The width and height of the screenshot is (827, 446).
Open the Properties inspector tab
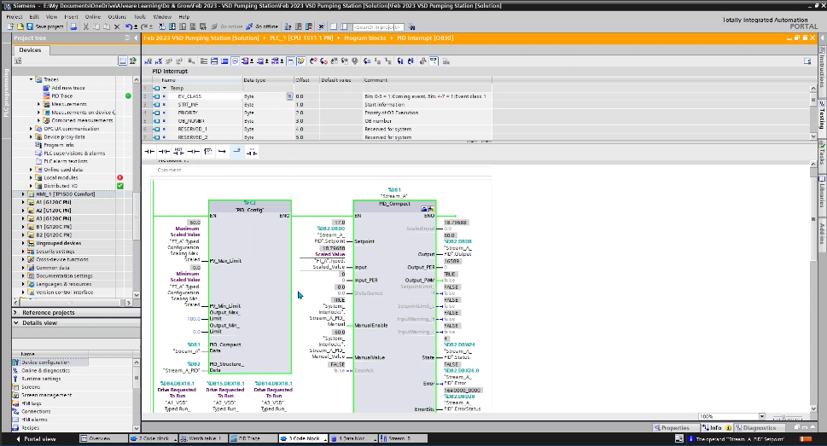(673, 427)
